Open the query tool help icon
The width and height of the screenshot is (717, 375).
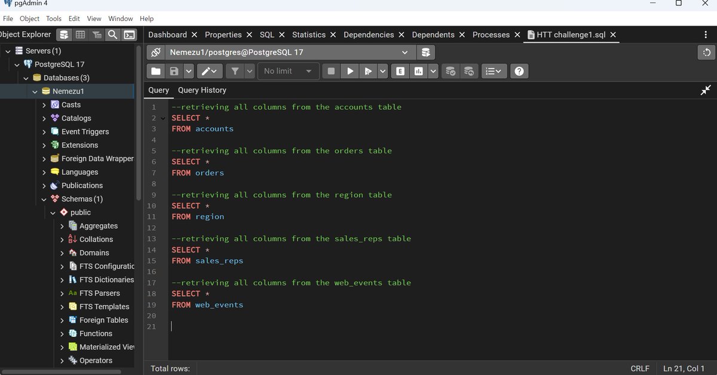pos(519,71)
